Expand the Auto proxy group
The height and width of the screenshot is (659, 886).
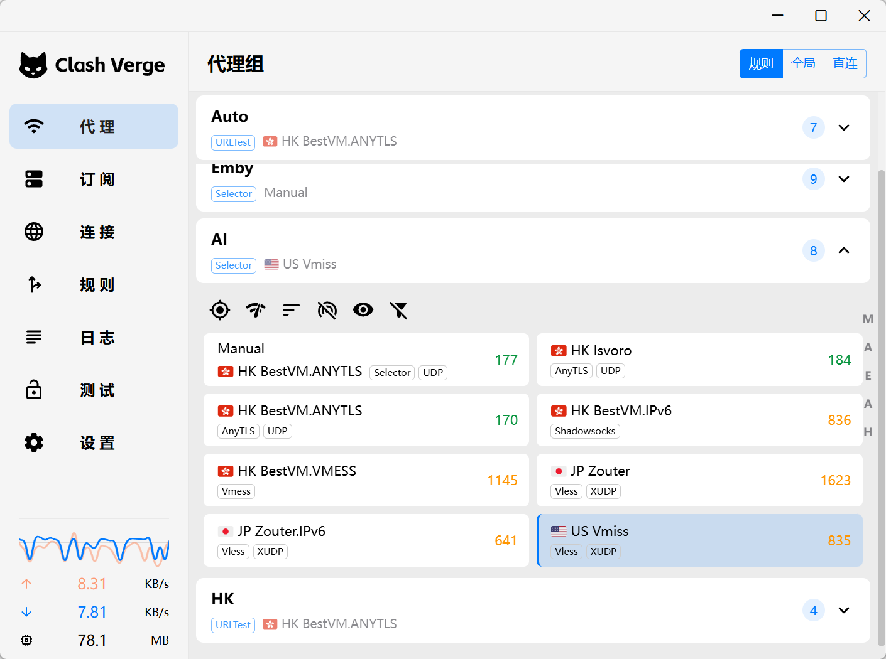[844, 127]
